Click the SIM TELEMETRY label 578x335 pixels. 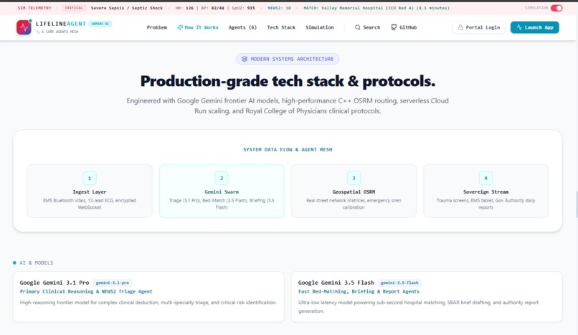(34, 8)
